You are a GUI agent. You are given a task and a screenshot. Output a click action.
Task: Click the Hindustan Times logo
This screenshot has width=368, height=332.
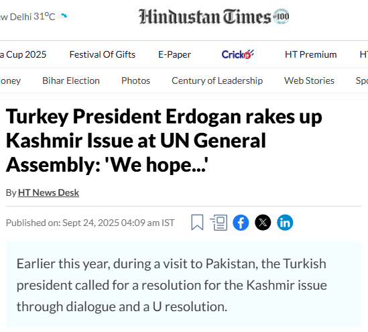click(x=204, y=17)
